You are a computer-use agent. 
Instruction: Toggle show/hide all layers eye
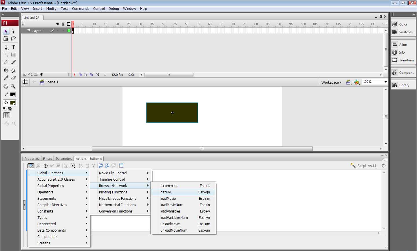click(x=57, y=24)
